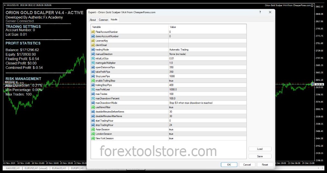The width and height of the screenshot is (327, 173).
Task: Click the empty clientEmail value field
Action: [207, 45]
